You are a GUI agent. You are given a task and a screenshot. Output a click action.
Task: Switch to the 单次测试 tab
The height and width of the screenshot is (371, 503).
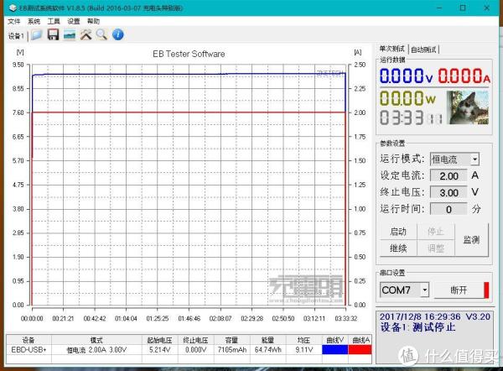point(392,49)
